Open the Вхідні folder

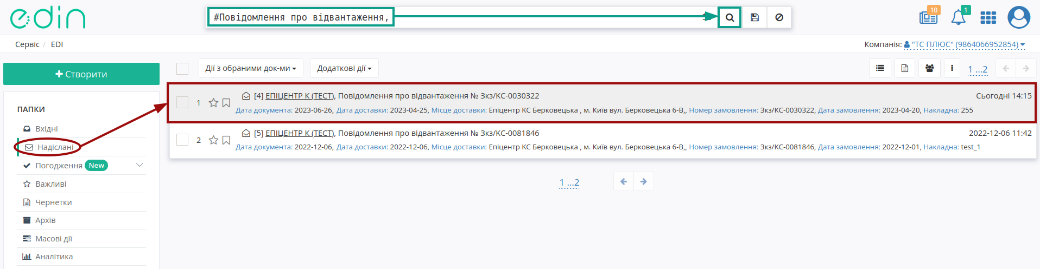pos(46,129)
